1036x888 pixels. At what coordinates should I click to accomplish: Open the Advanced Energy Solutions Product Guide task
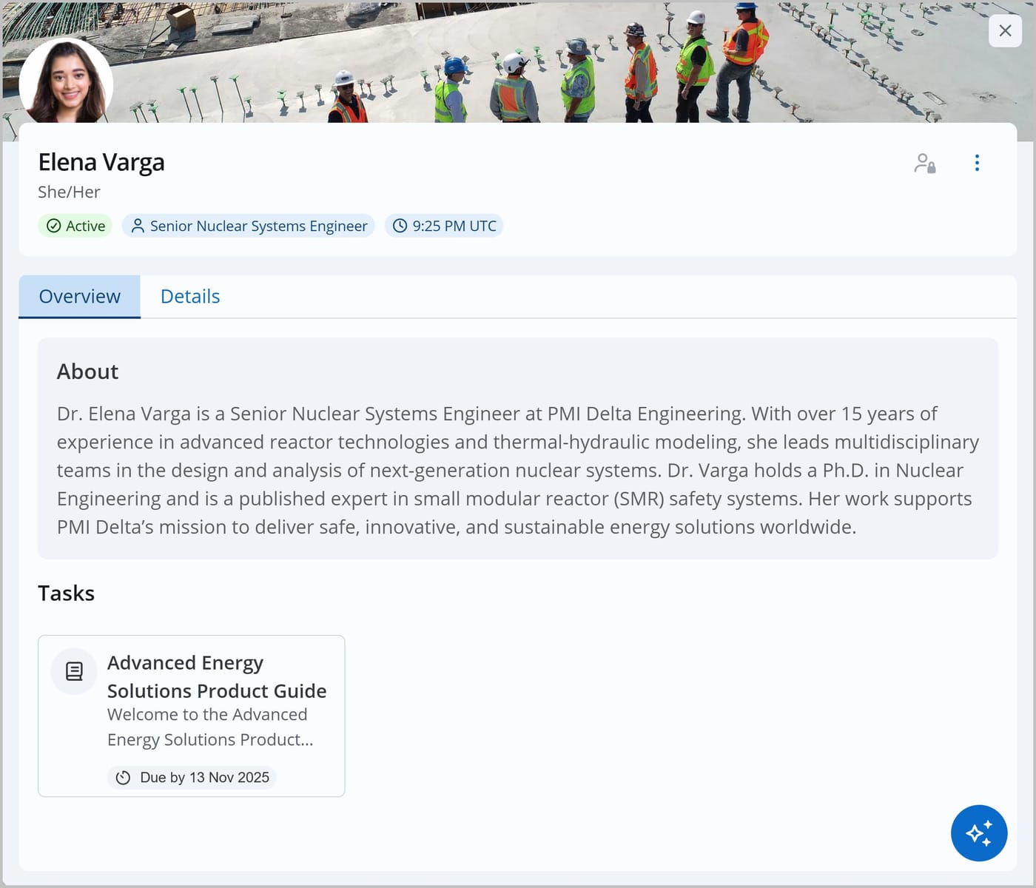point(192,716)
